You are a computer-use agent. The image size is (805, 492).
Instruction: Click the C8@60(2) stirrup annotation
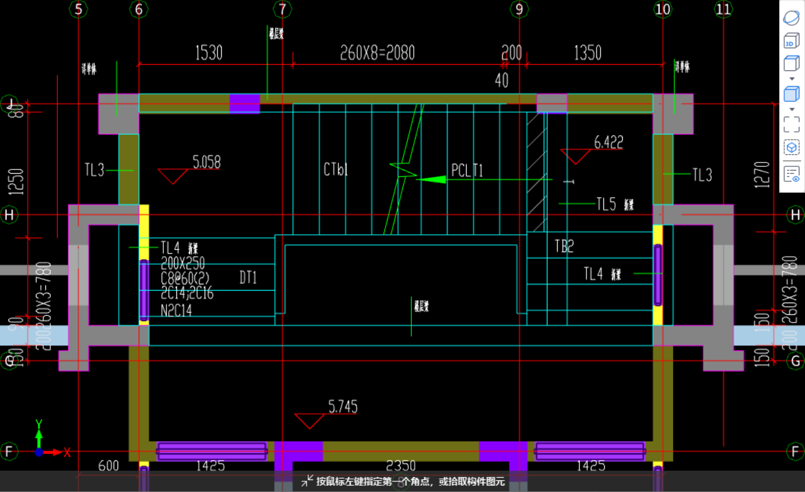[185, 279]
